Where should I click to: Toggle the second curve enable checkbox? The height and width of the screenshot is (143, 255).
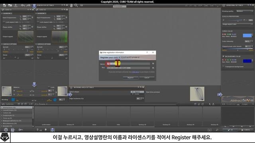click(37, 10)
